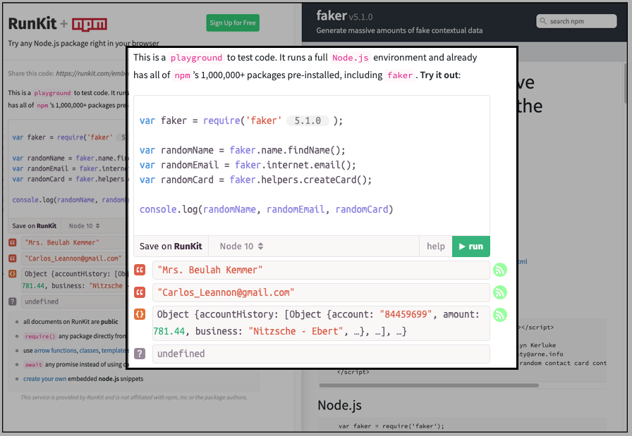This screenshot has width=632, height=436.
Task: Click Save on RunKit in background page
Action: pyautogui.click(x=35, y=226)
